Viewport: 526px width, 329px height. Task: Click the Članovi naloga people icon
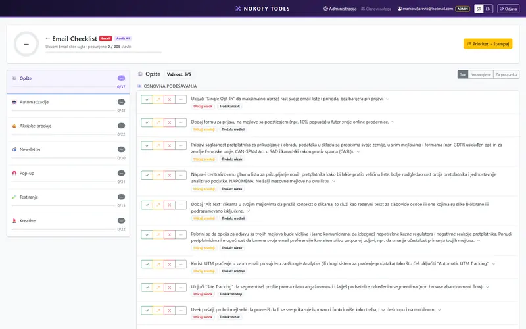point(363,9)
